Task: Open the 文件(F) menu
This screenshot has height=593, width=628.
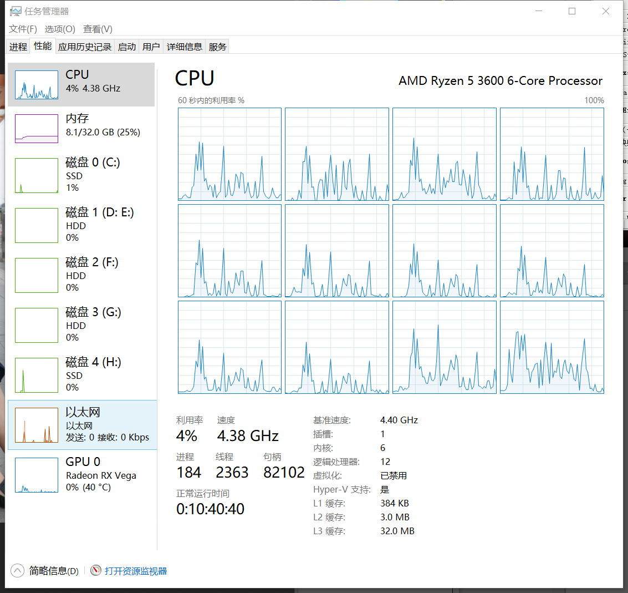Action: [x=23, y=29]
